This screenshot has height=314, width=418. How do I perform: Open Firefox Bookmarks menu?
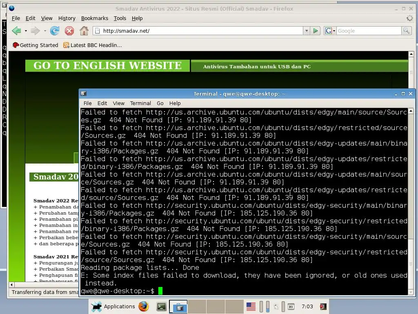coord(95,18)
